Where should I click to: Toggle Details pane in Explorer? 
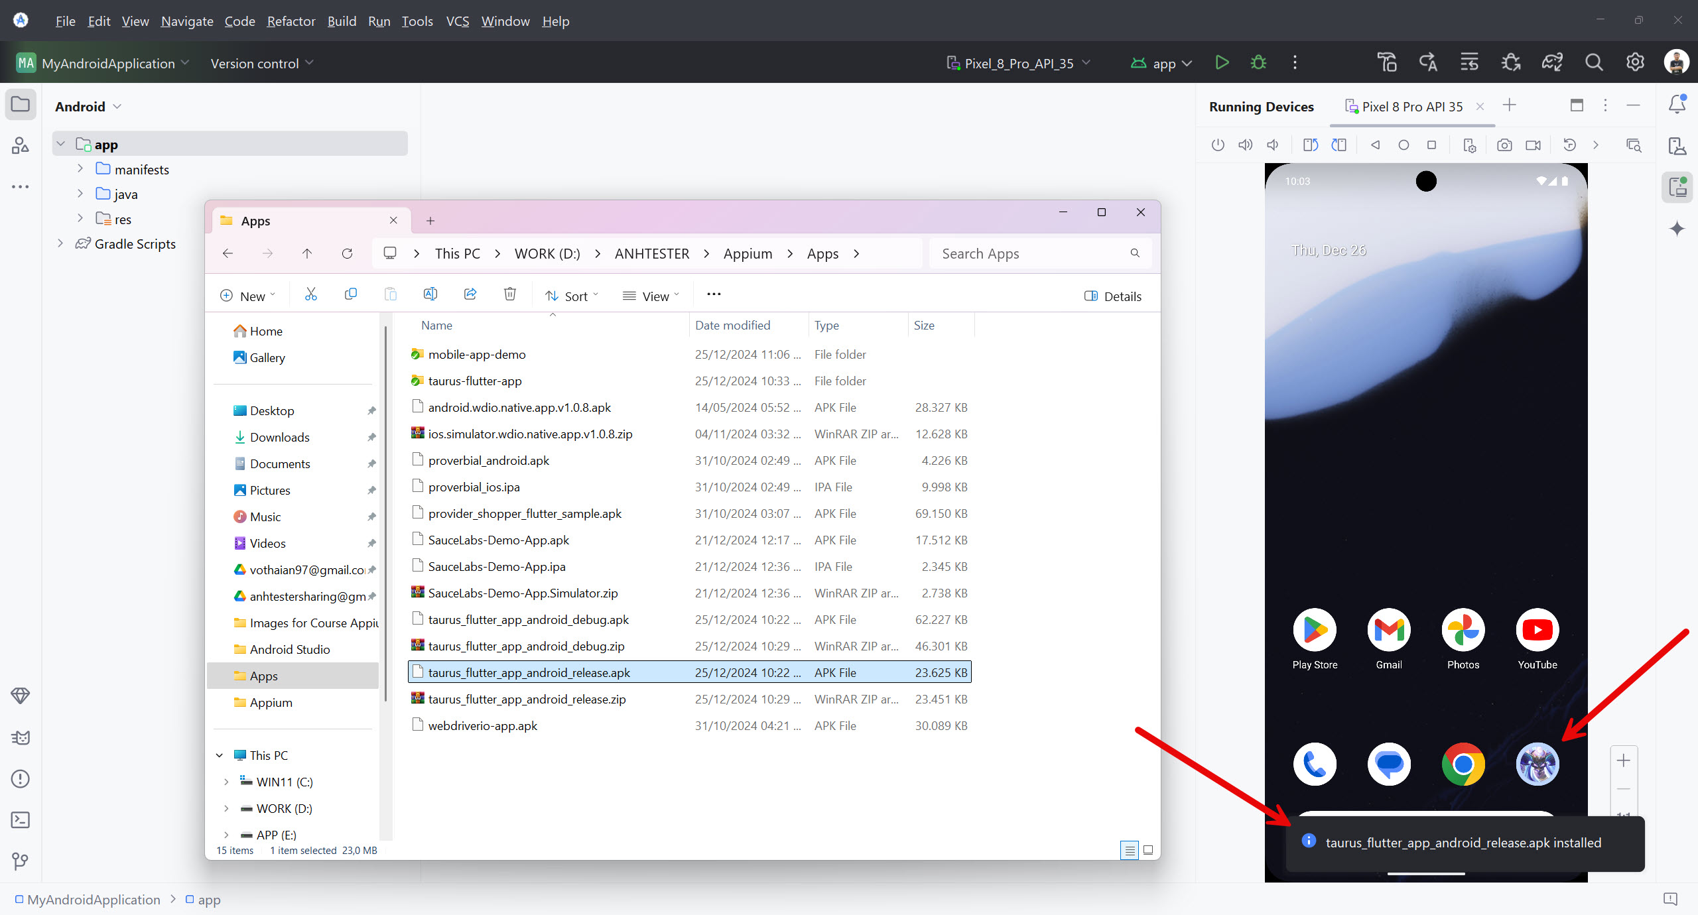pos(1113,296)
